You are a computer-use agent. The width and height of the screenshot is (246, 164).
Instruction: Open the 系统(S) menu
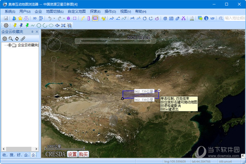tap(10, 11)
